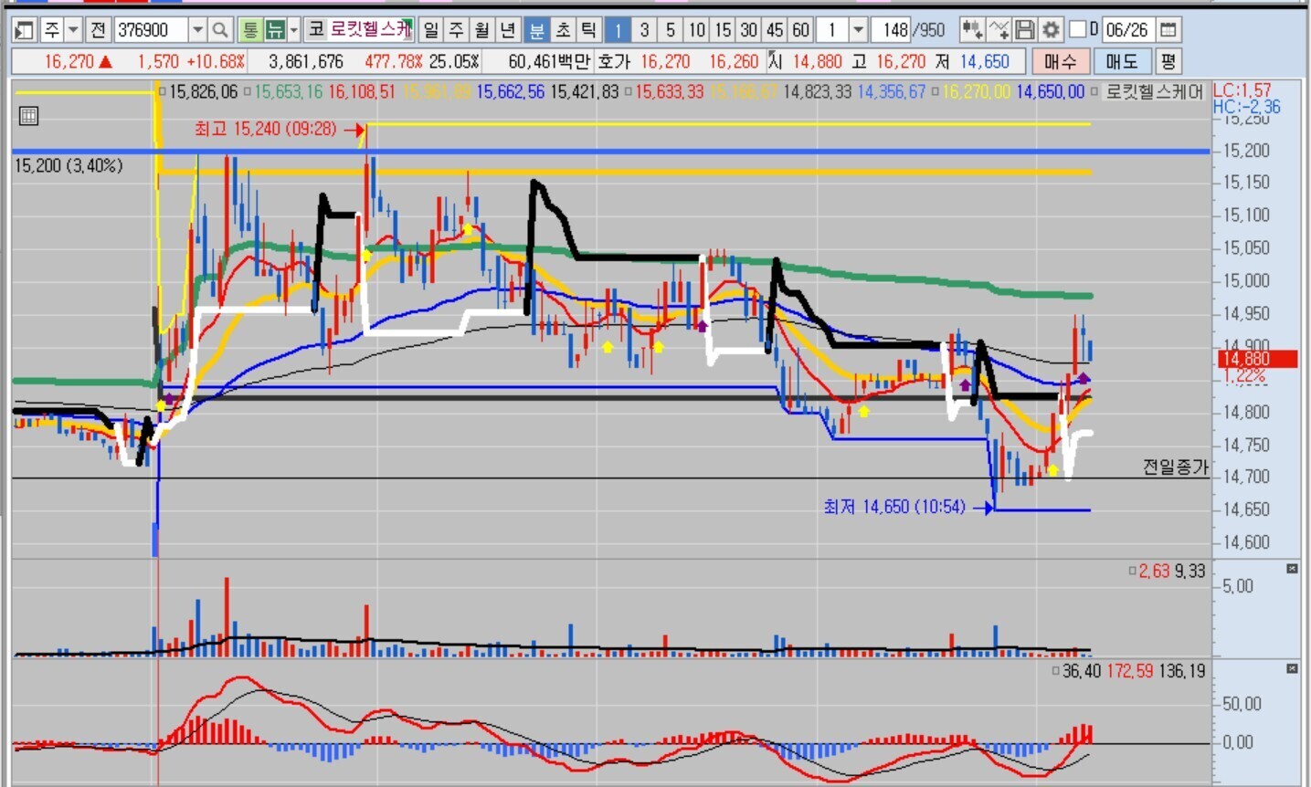The height and width of the screenshot is (787, 1311).
Task: Click the stock search magnifier icon
Action: coord(220,30)
